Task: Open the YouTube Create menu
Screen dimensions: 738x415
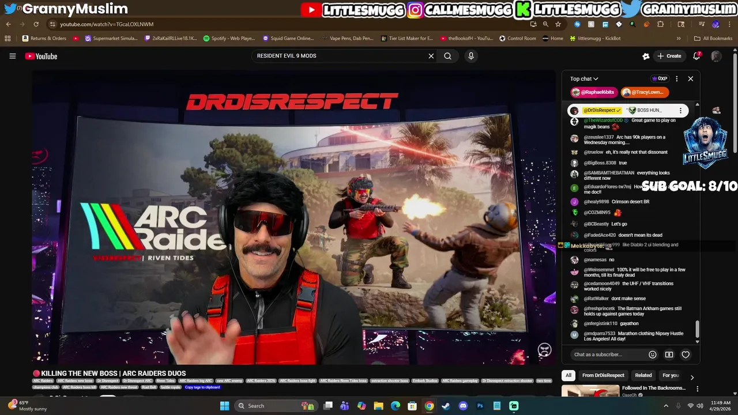Action: coord(669,56)
